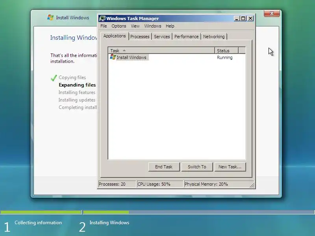Close the Install Windows dialog
This screenshot has width=315, height=236.
coord(272,13)
